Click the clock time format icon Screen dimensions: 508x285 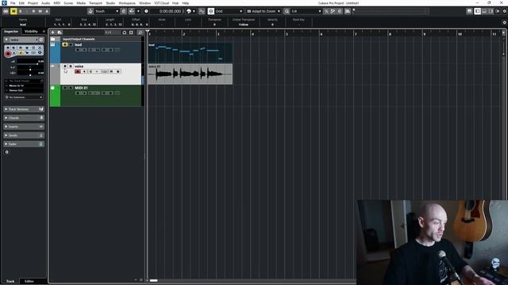click(146, 11)
